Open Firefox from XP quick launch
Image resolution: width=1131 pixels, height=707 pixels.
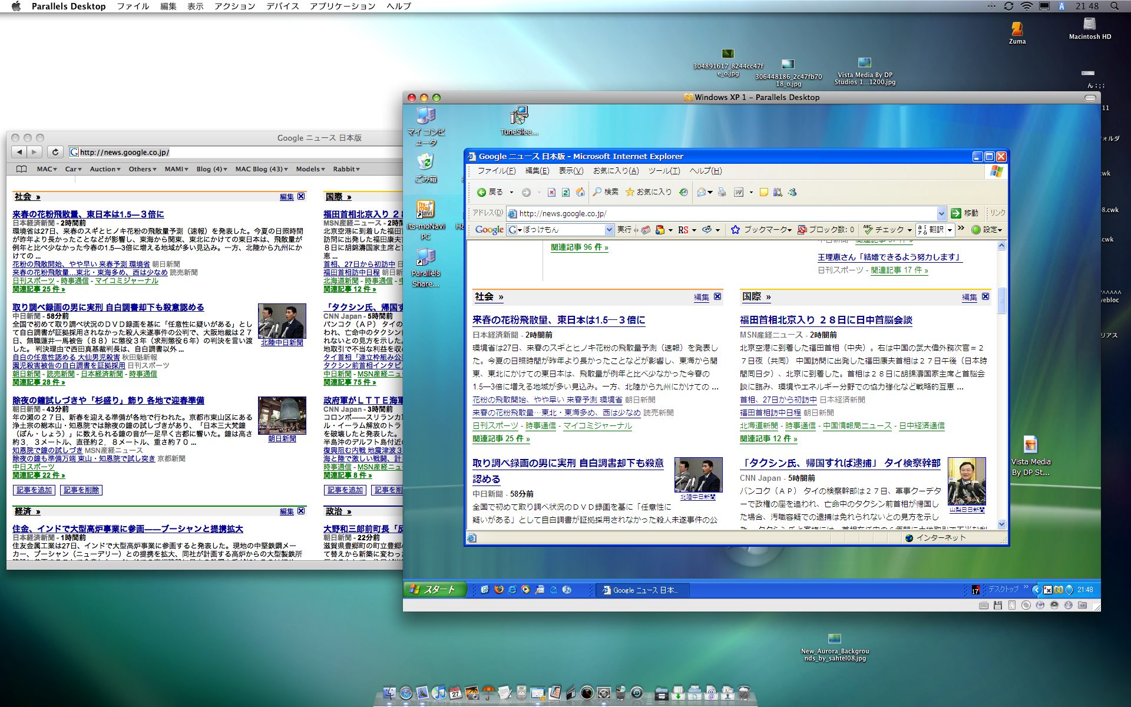[499, 589]
